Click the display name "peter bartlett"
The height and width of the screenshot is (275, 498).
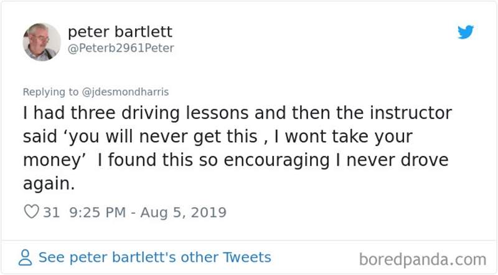click(120, 31)
